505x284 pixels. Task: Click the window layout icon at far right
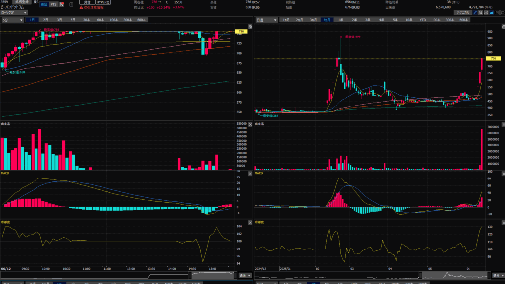503,12
